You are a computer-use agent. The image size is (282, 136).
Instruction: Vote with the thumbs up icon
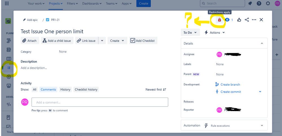tap(239, 20)
